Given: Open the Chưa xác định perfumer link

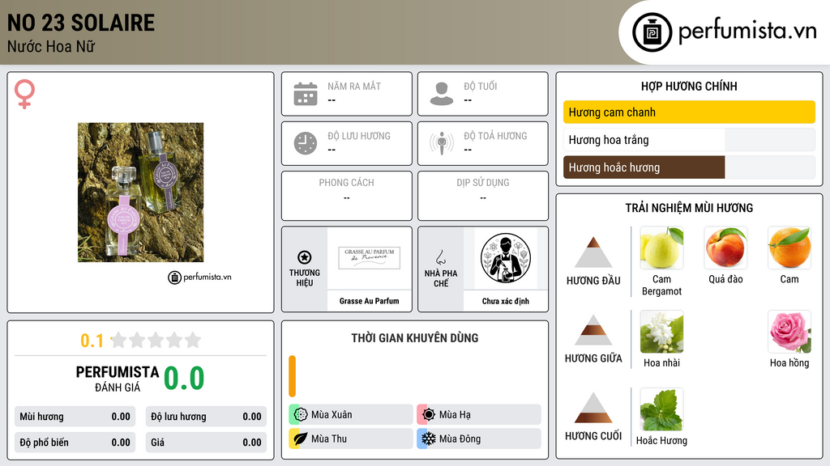Looking at the screenshot, I should click(506, 301).
